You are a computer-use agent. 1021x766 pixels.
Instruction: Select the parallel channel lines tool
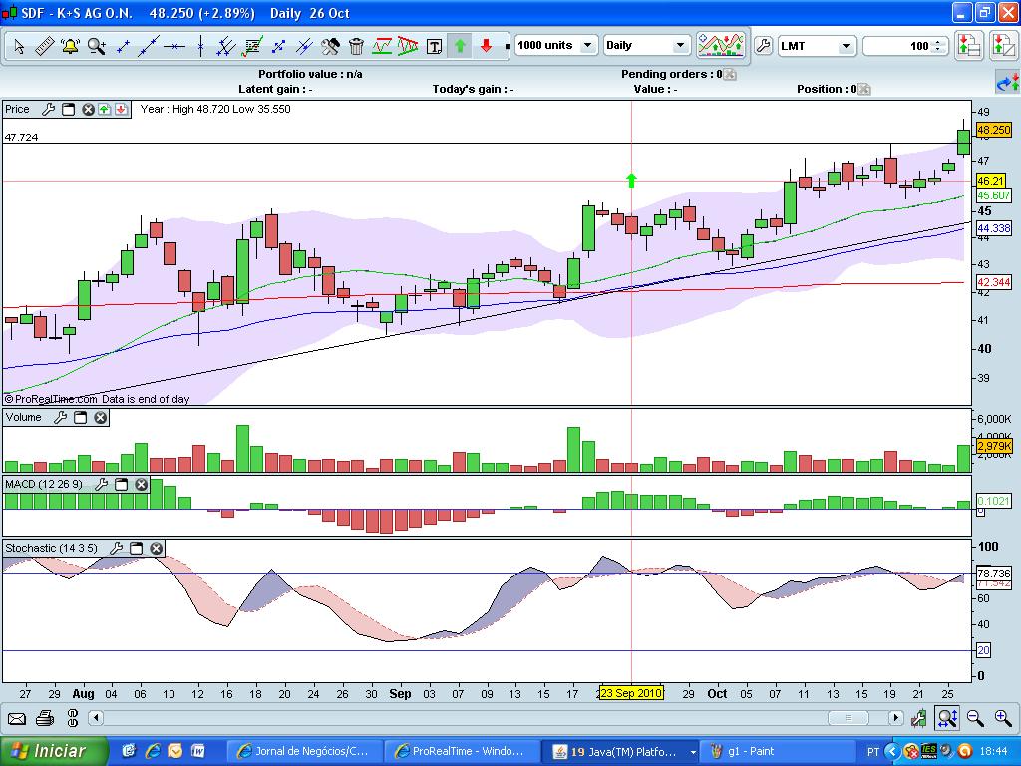point(225,46)
